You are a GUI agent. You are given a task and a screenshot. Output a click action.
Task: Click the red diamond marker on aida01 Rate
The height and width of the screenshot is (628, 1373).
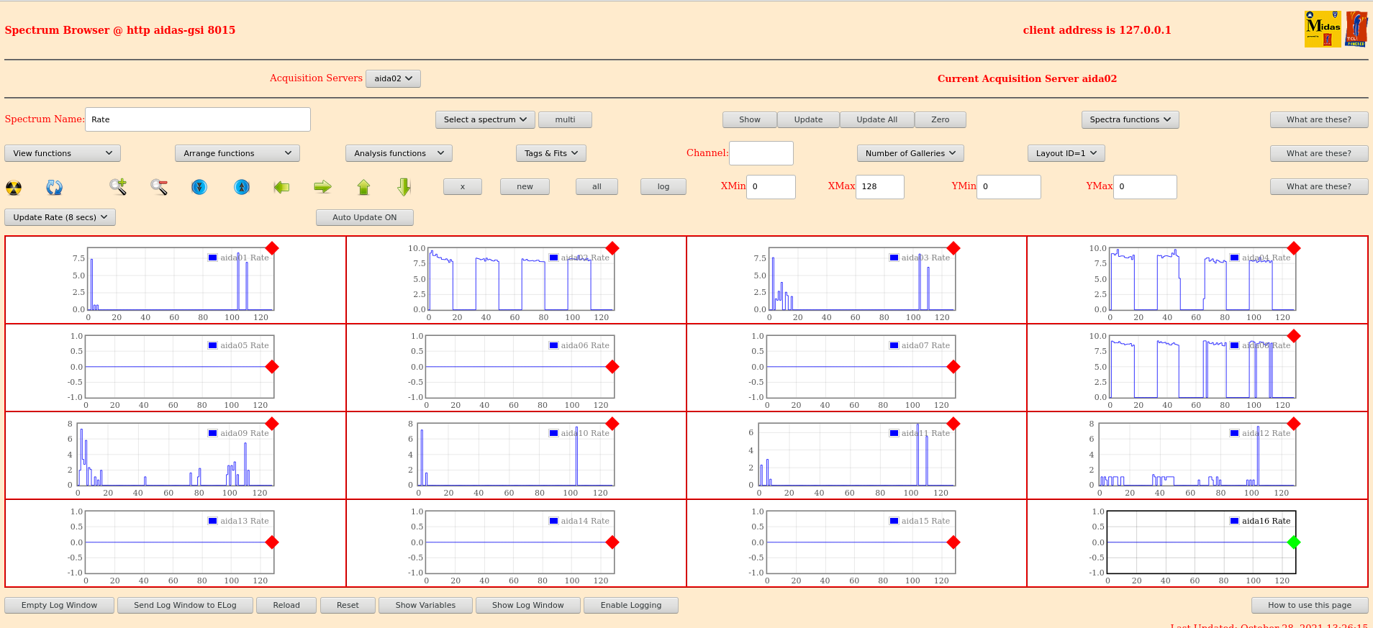click(272, 248)
